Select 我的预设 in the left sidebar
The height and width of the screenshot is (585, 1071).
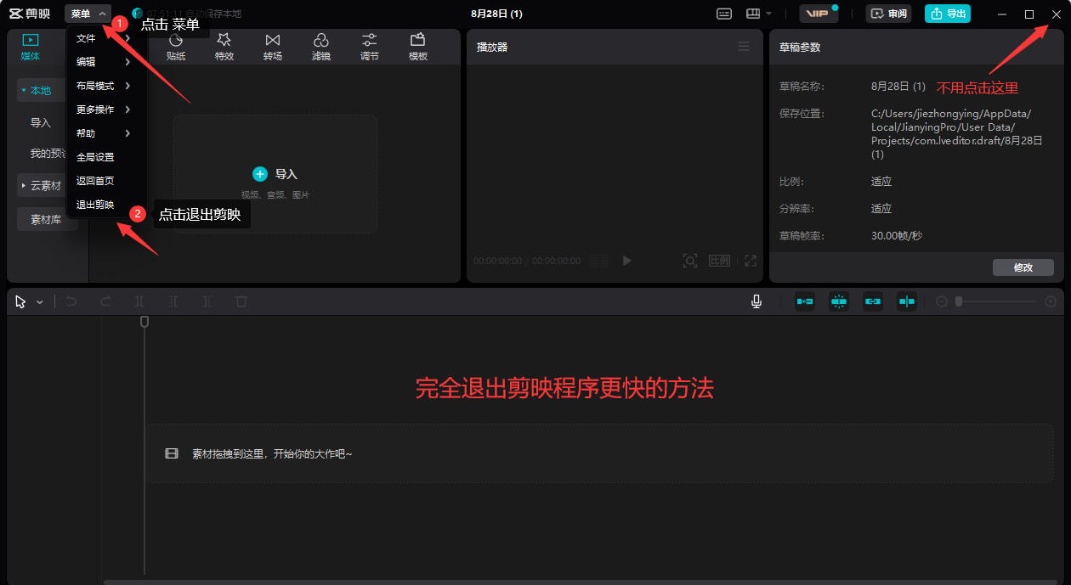click(48, 154)
